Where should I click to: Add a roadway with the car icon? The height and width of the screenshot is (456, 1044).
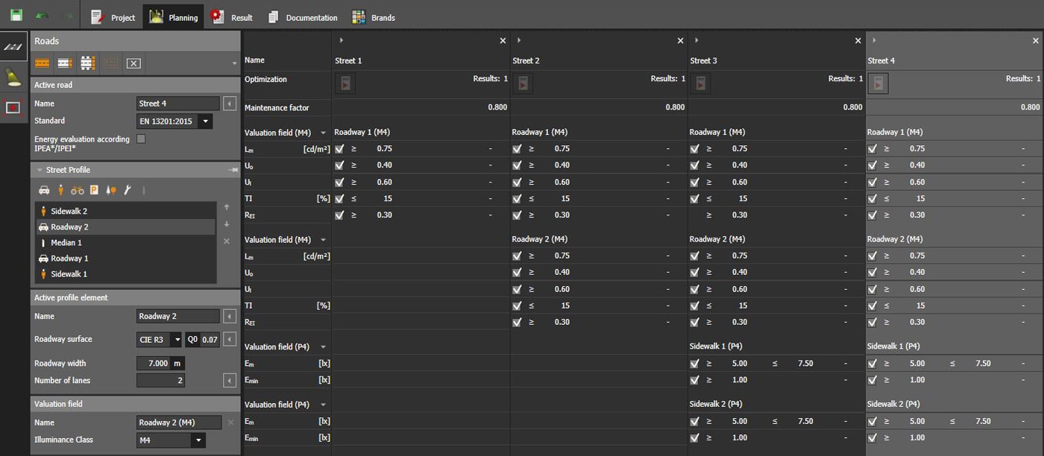pyautogui.click(x=44, y=190)
